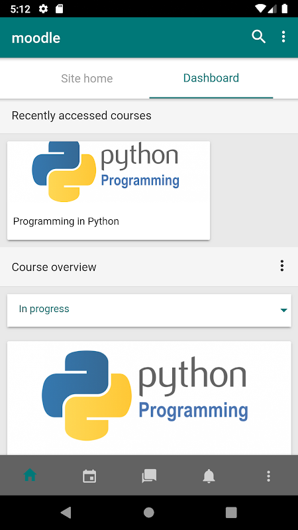Open the search magnifier icon
The height and width of the screenshot is (530, 298).
tap(258, 36)
